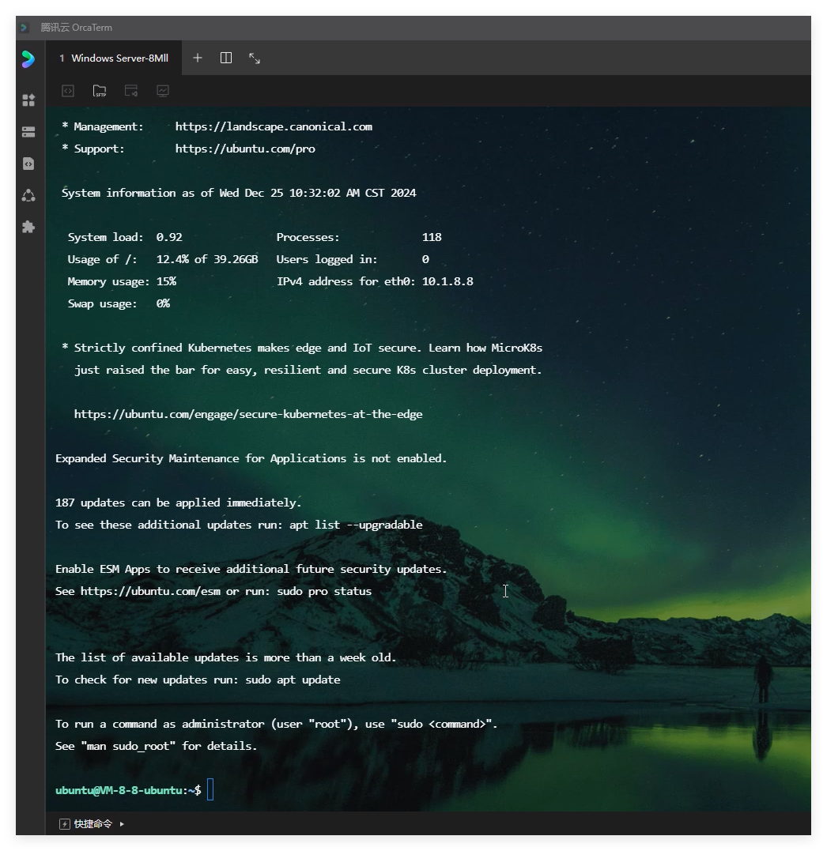Click the Processes count 118
Image resolution: width=827 pixels, height=851 pixels.
coord(432,237)
